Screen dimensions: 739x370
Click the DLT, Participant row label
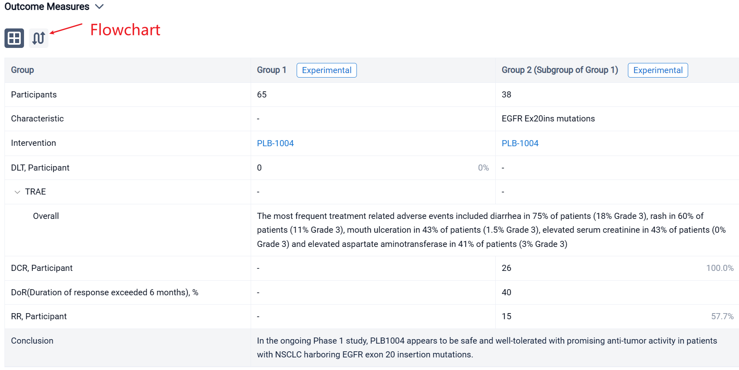(40, 168)
